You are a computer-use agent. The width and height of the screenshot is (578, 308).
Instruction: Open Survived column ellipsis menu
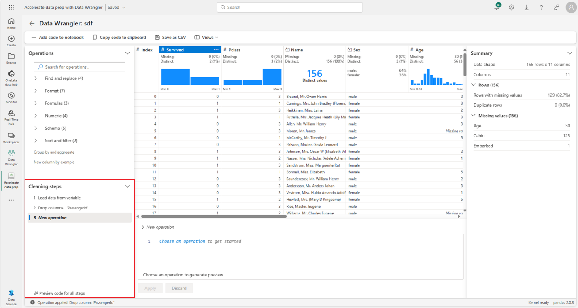216,50
